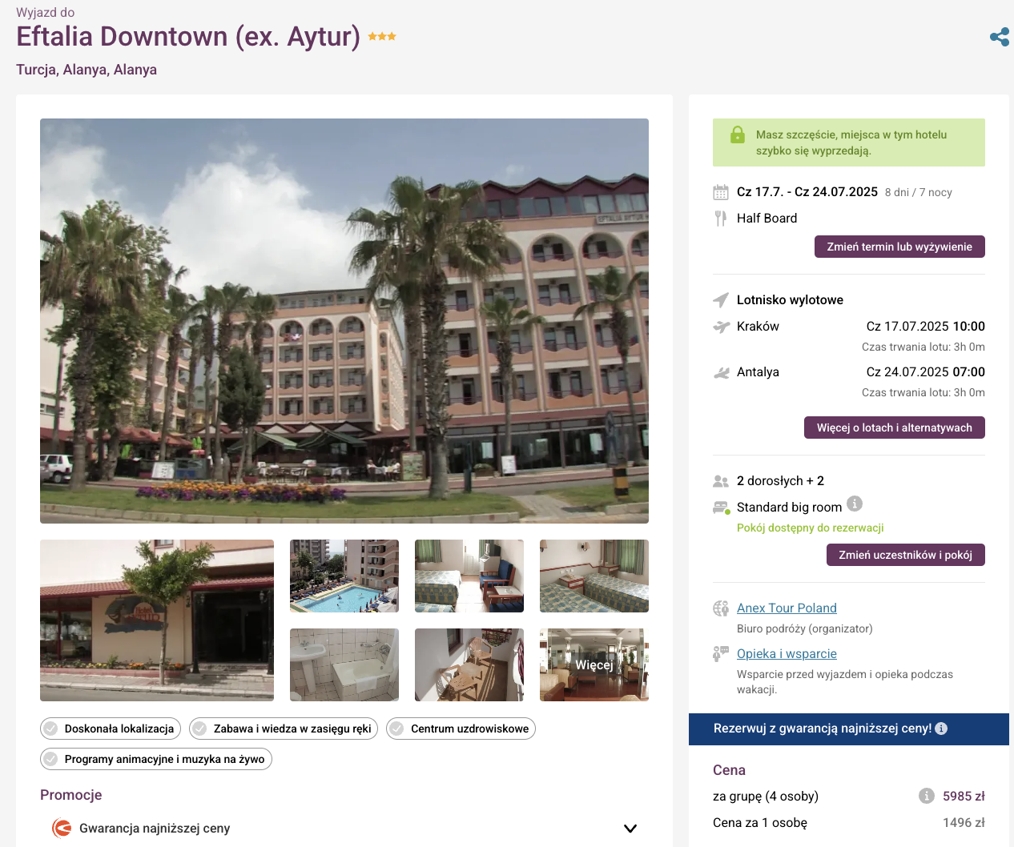Open the Opieka i wsparcie link
Screen dimensions: 1014x847
click(x=787, y=654)
